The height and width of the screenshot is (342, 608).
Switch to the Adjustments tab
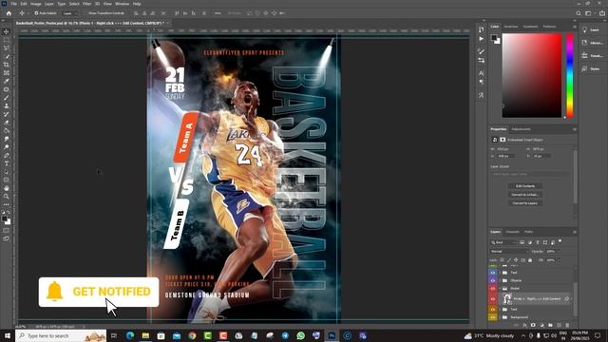coord(521,129)
